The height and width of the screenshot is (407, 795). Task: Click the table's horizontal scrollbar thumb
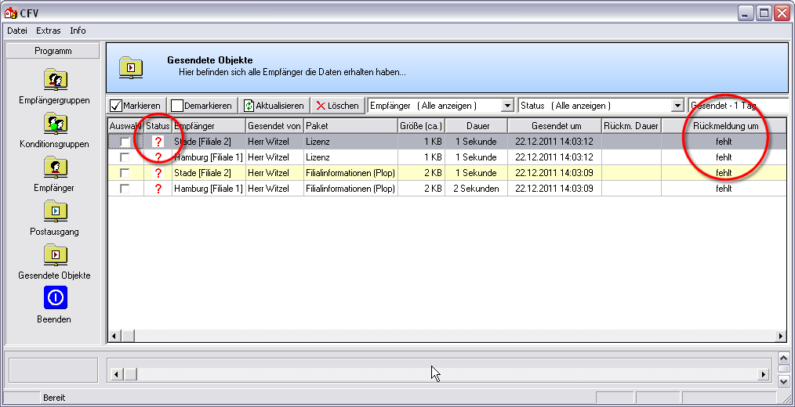[x=129, y=336]
